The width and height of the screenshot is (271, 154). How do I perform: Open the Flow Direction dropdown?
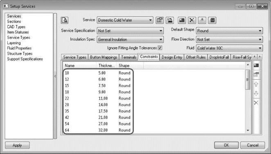[x=229, y=40]
